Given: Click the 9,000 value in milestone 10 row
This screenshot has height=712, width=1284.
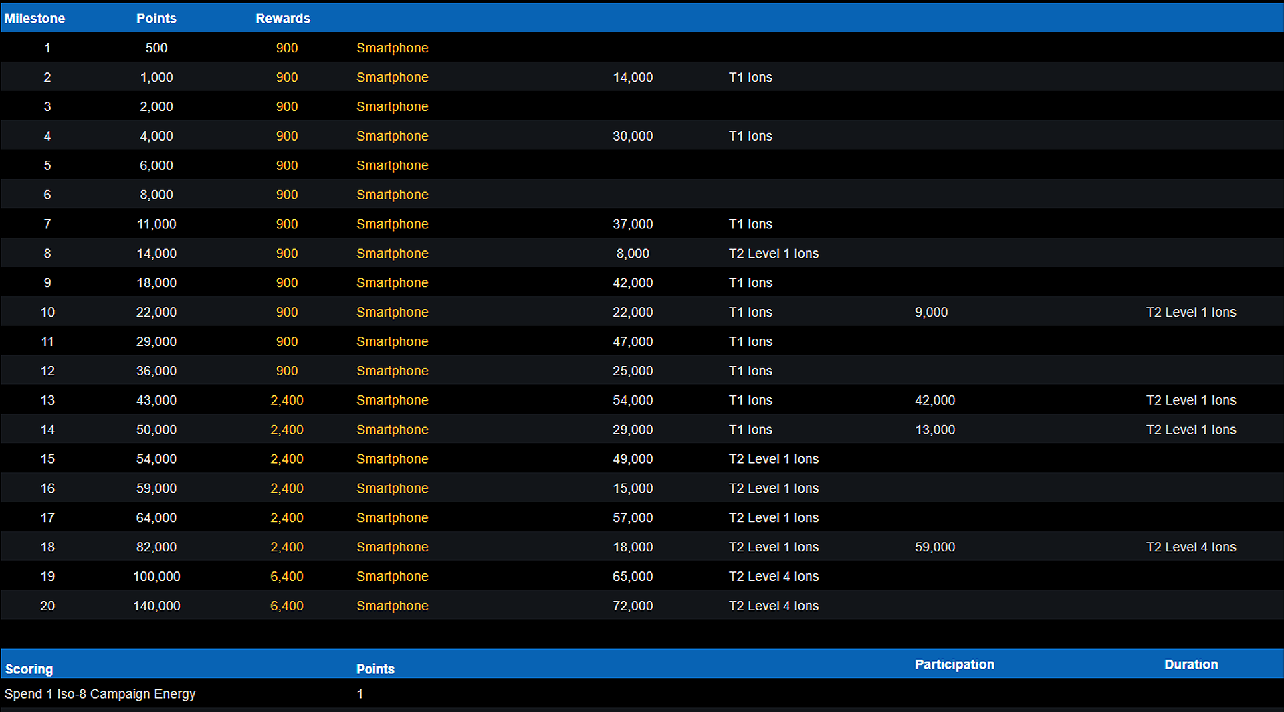Looking at the screenshot, I should [931, 312].
